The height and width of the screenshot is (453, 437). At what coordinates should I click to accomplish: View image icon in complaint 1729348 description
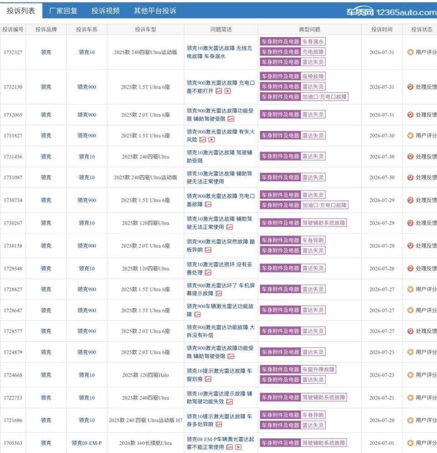click(208, 273)
